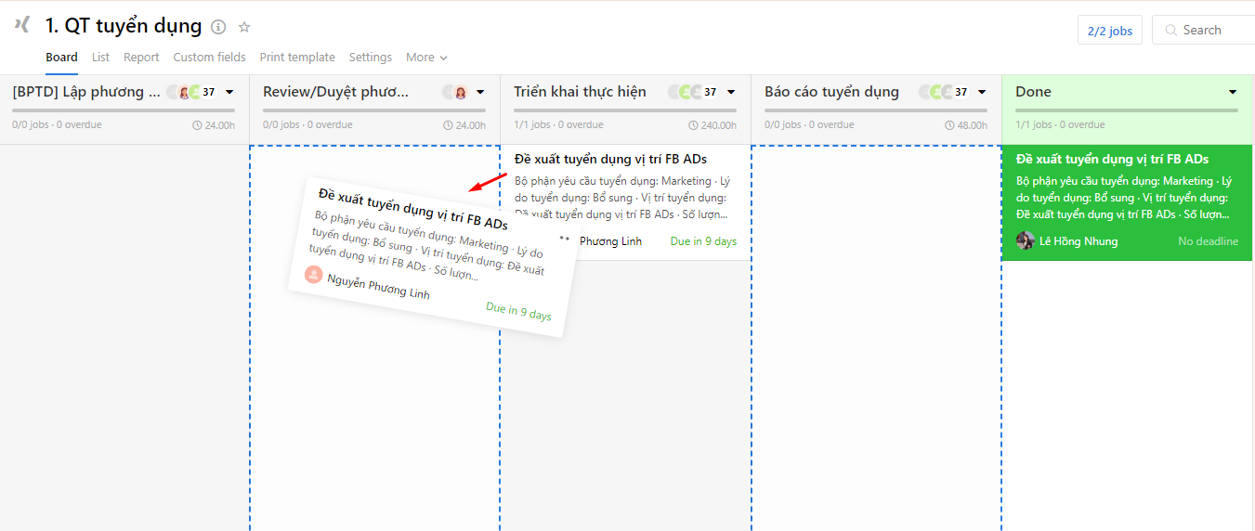Screen dimensions: 1255x531
Task: Click clock icon showing 240.00h in Triển khai column
Action: click(x=693, y=125)
